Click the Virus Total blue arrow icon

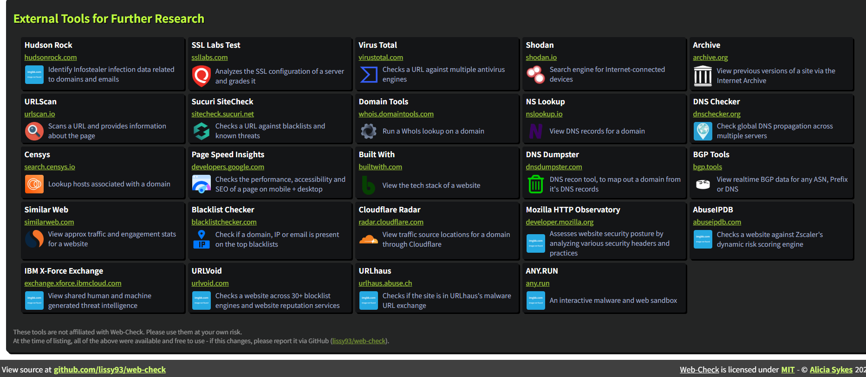[369, 75]
